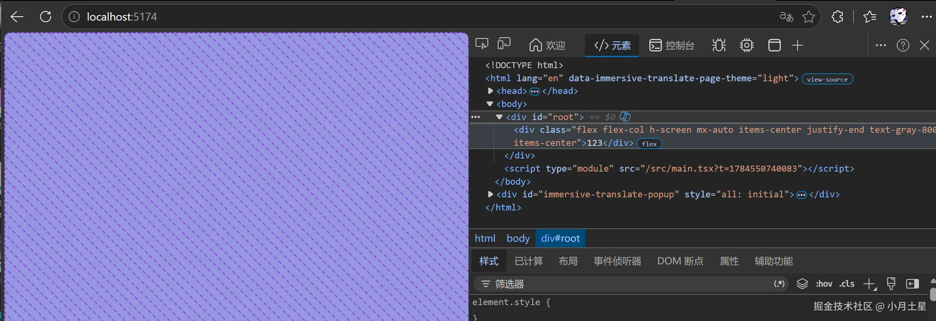The image size is (936, 321).
Task: Switch to the 控制台 console tab
Action: coord(671,45)
